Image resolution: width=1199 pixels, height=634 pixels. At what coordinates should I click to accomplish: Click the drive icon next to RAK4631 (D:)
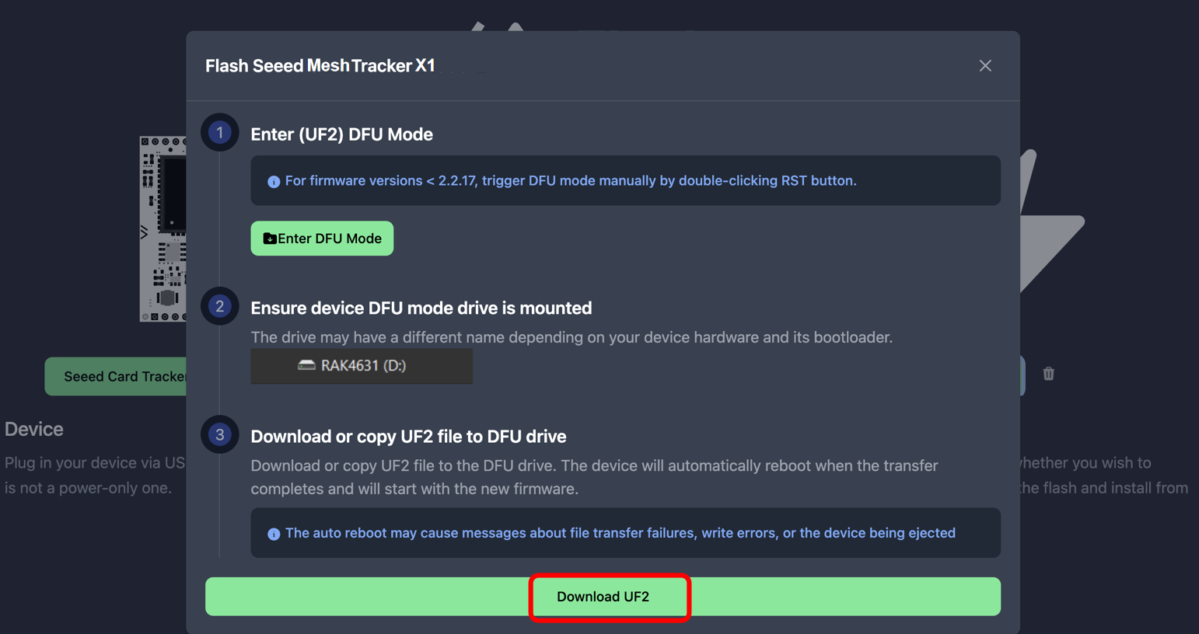pos(306,365)
